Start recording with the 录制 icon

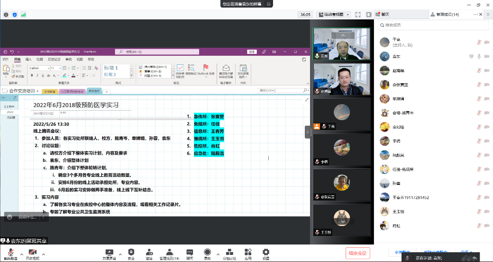(207, 254)
